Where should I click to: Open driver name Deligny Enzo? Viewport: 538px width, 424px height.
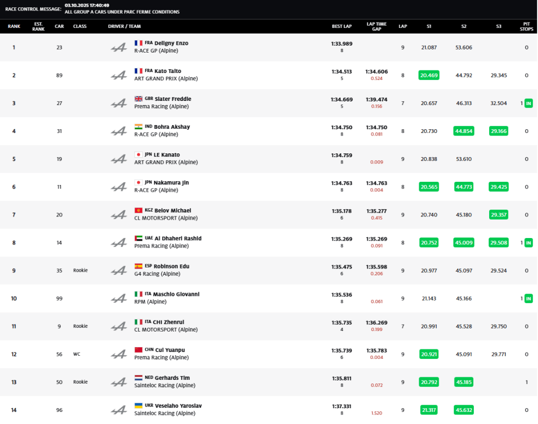coord(171,43)
